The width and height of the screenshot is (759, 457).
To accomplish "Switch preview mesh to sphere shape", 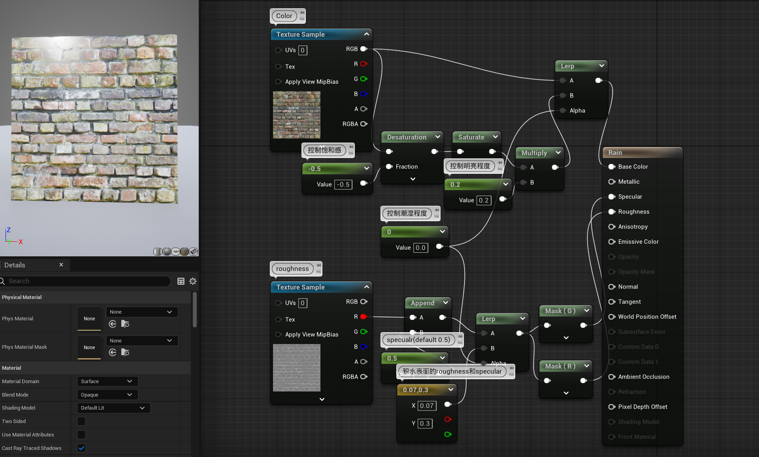I will pos(167,252).
